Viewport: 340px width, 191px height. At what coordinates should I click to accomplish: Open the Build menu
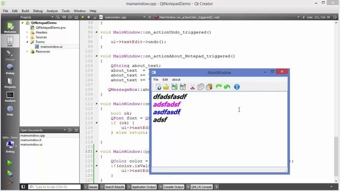tap(25, 11)
